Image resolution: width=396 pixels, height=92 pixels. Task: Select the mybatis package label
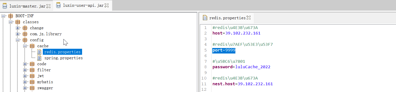45,82
